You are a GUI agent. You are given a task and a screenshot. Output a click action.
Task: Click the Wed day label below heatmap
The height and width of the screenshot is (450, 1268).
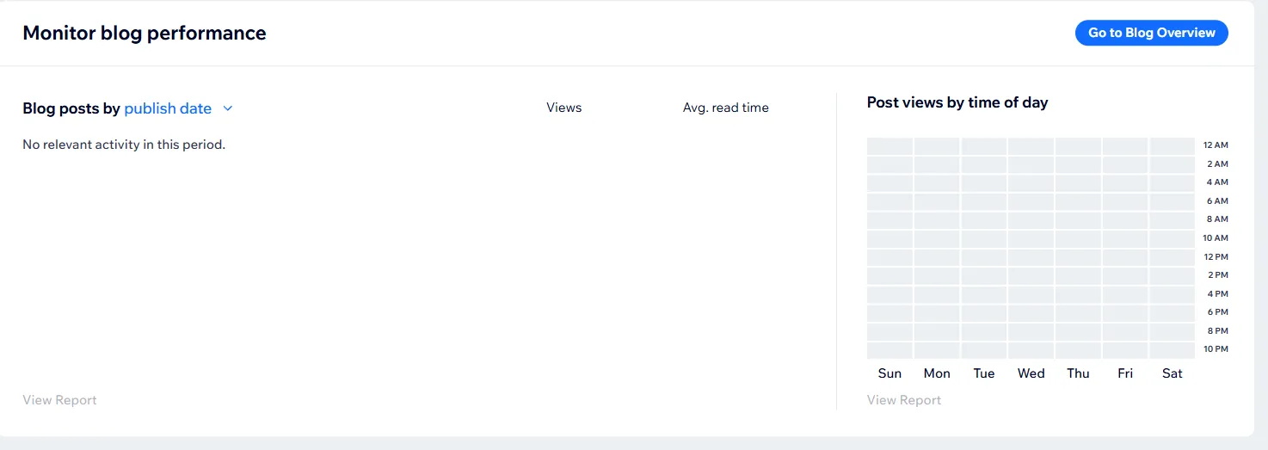pyautogui.click(x=1031, y=373)
